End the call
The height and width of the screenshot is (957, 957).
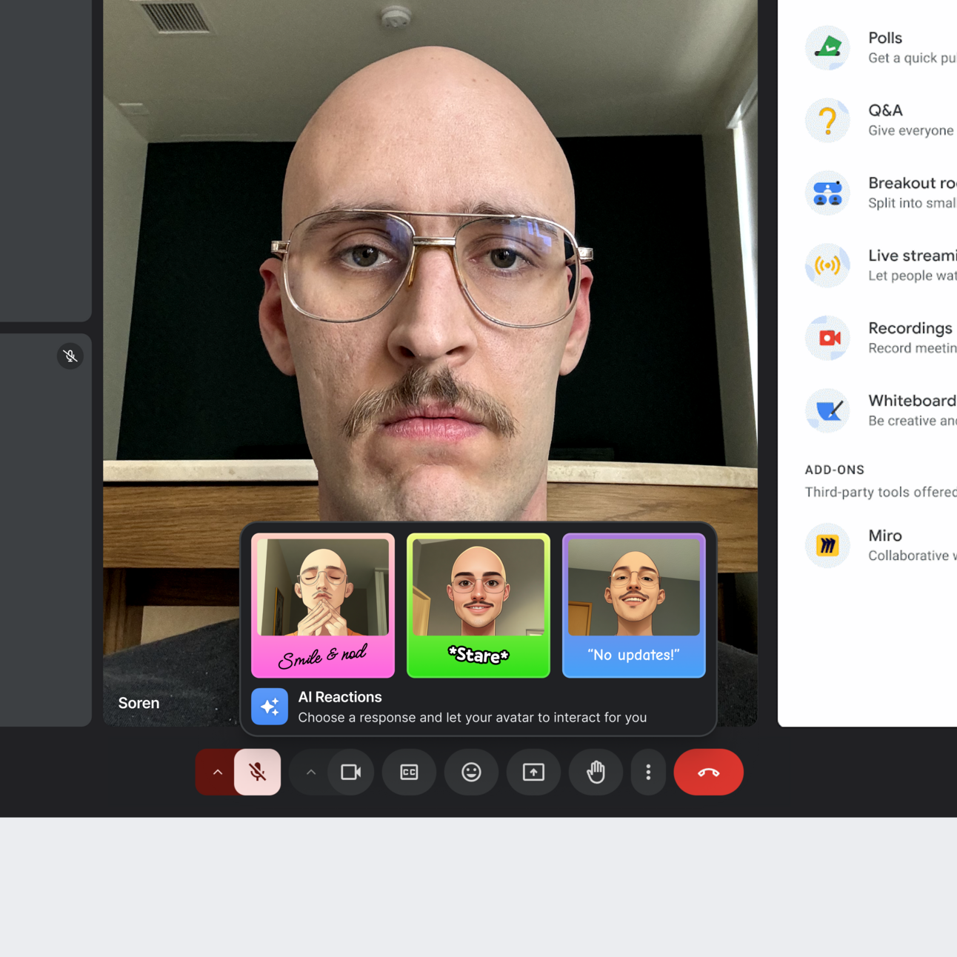[708, 772]
